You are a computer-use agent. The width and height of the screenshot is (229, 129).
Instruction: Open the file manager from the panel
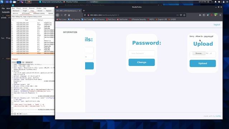pyautogui.click(x=14, y=2)
